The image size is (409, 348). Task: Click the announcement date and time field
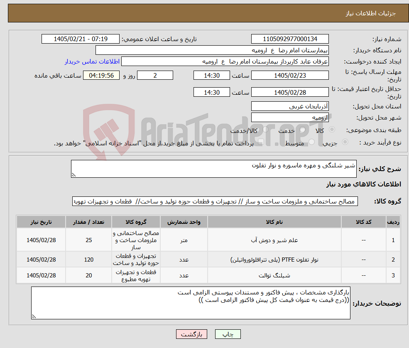point(80,39)
